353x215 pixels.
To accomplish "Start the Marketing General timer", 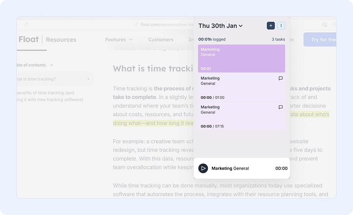I will [203, 168].
